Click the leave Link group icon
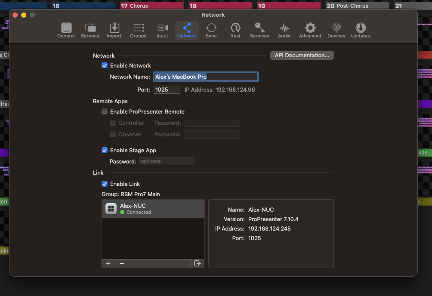 coord(197,264)
